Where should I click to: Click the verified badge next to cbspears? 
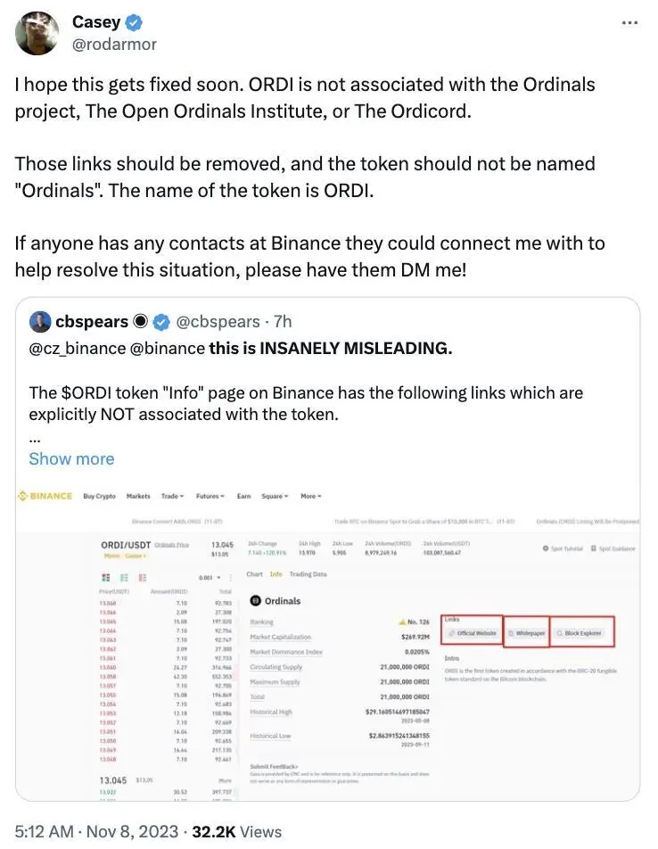(x=161, y=321)
